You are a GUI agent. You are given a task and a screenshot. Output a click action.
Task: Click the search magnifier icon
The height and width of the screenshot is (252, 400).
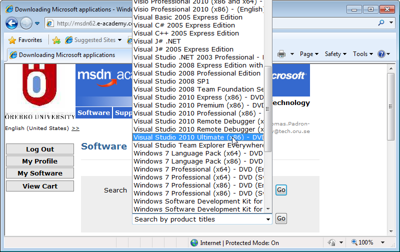pyautogui.click(x=381, y=22)
